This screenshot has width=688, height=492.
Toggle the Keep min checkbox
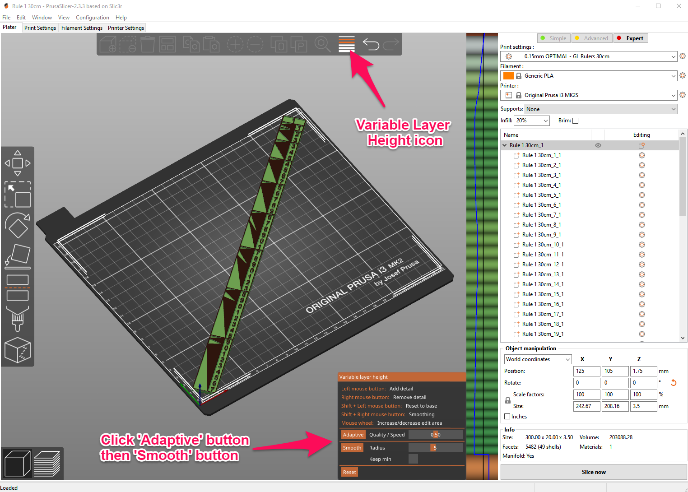click(413, 459)
